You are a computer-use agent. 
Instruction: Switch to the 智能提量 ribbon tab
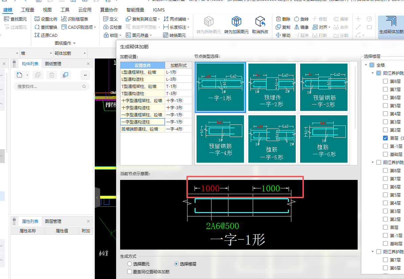[135, 10]
